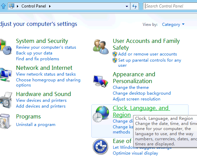
Task: Click the up arrow navigation icon
Action: [3, 6]
